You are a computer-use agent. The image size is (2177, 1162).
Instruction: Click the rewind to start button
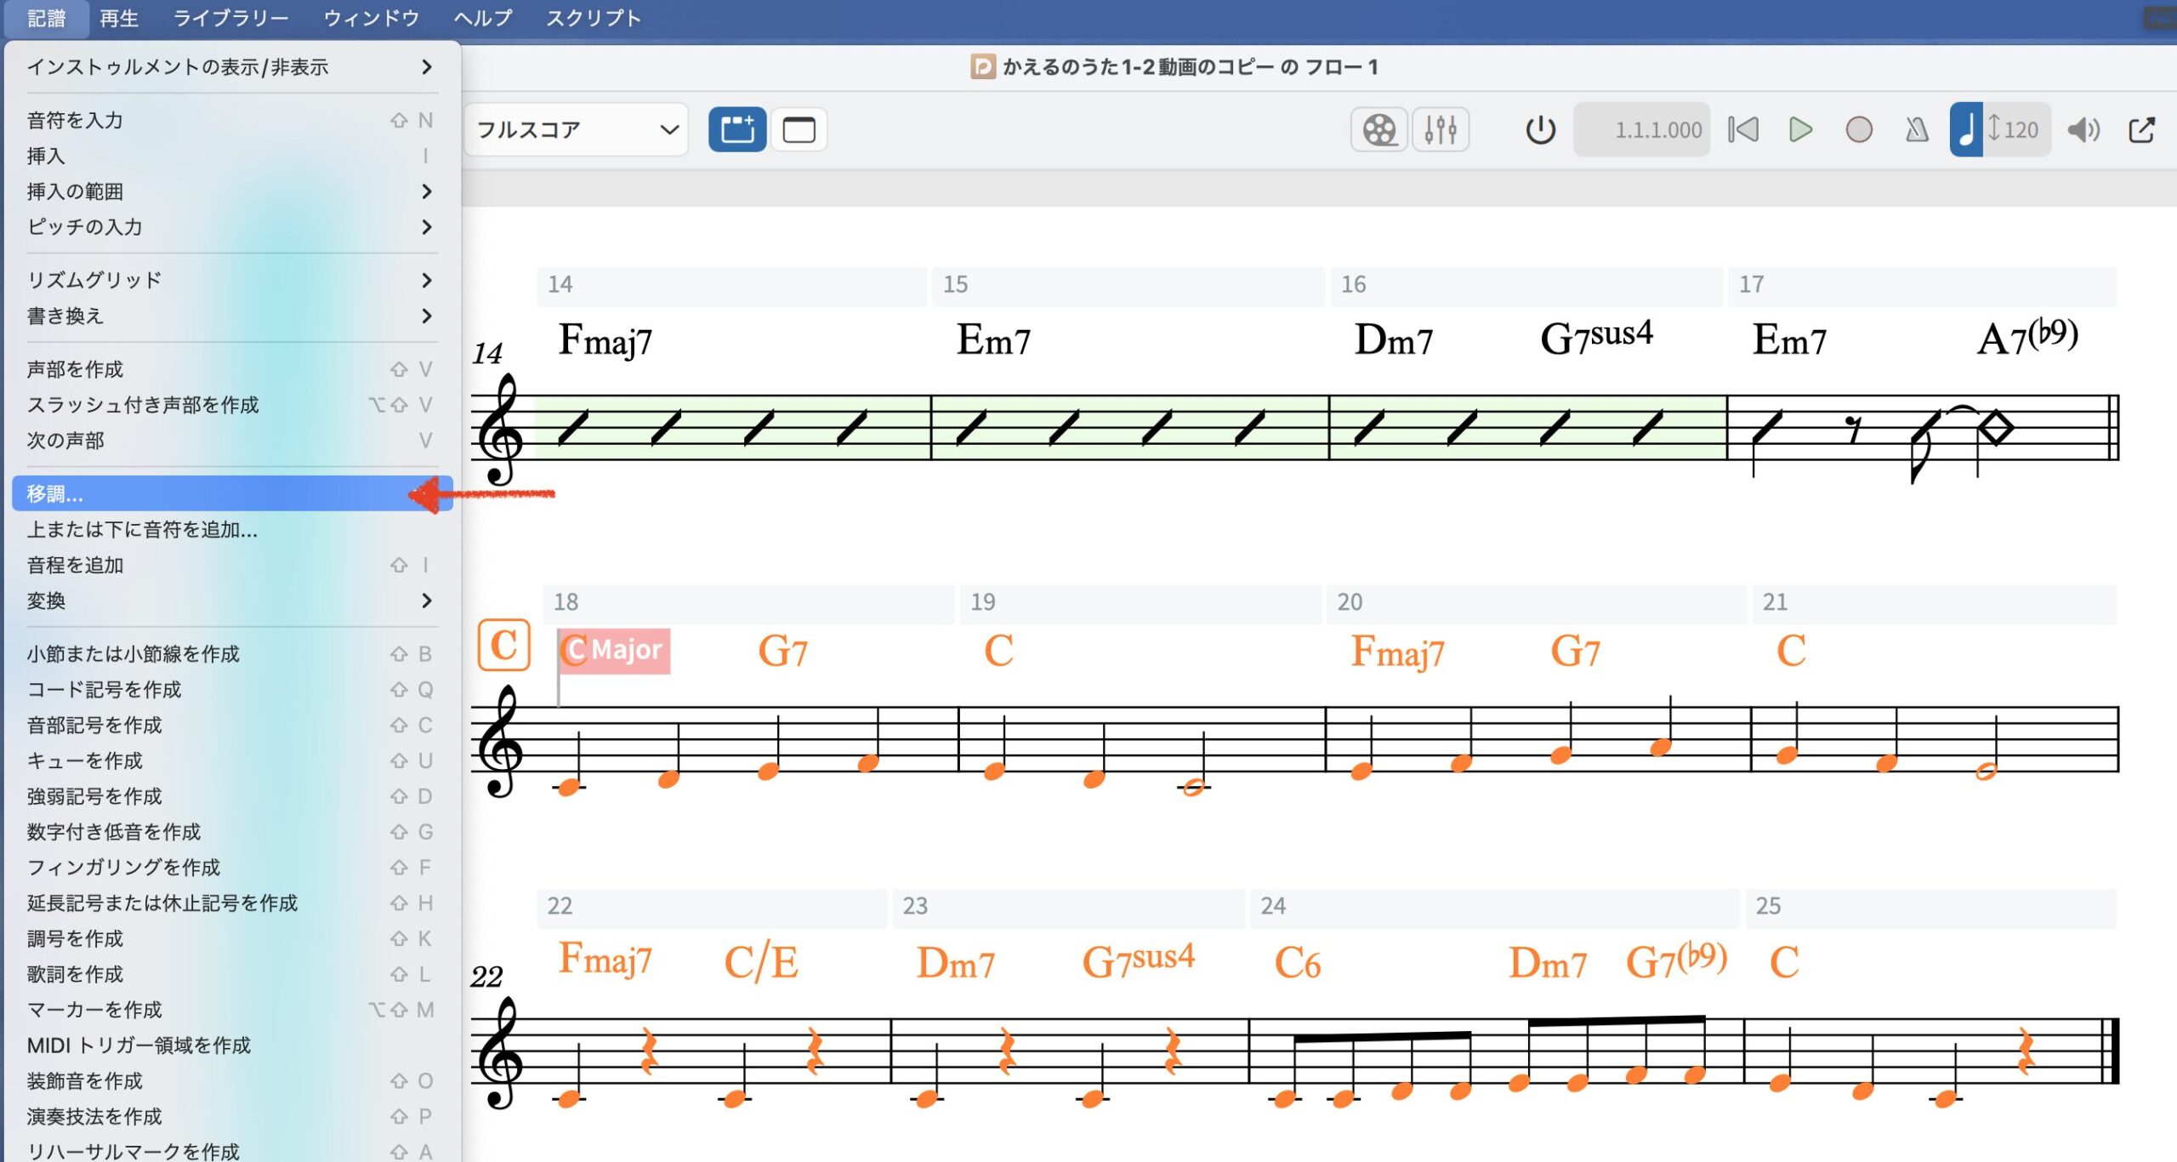pos(1742,130)
